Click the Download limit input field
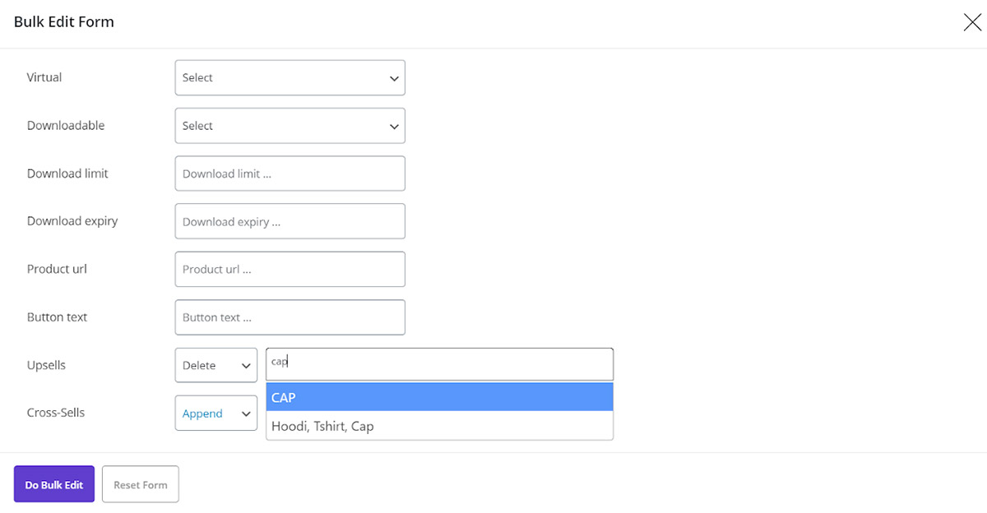 290,173
